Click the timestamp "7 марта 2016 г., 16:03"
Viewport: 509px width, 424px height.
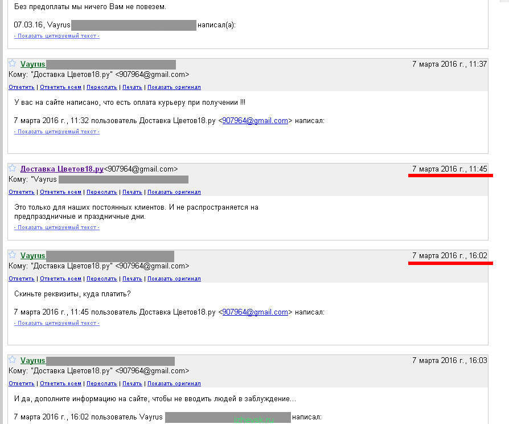point(450,360)
